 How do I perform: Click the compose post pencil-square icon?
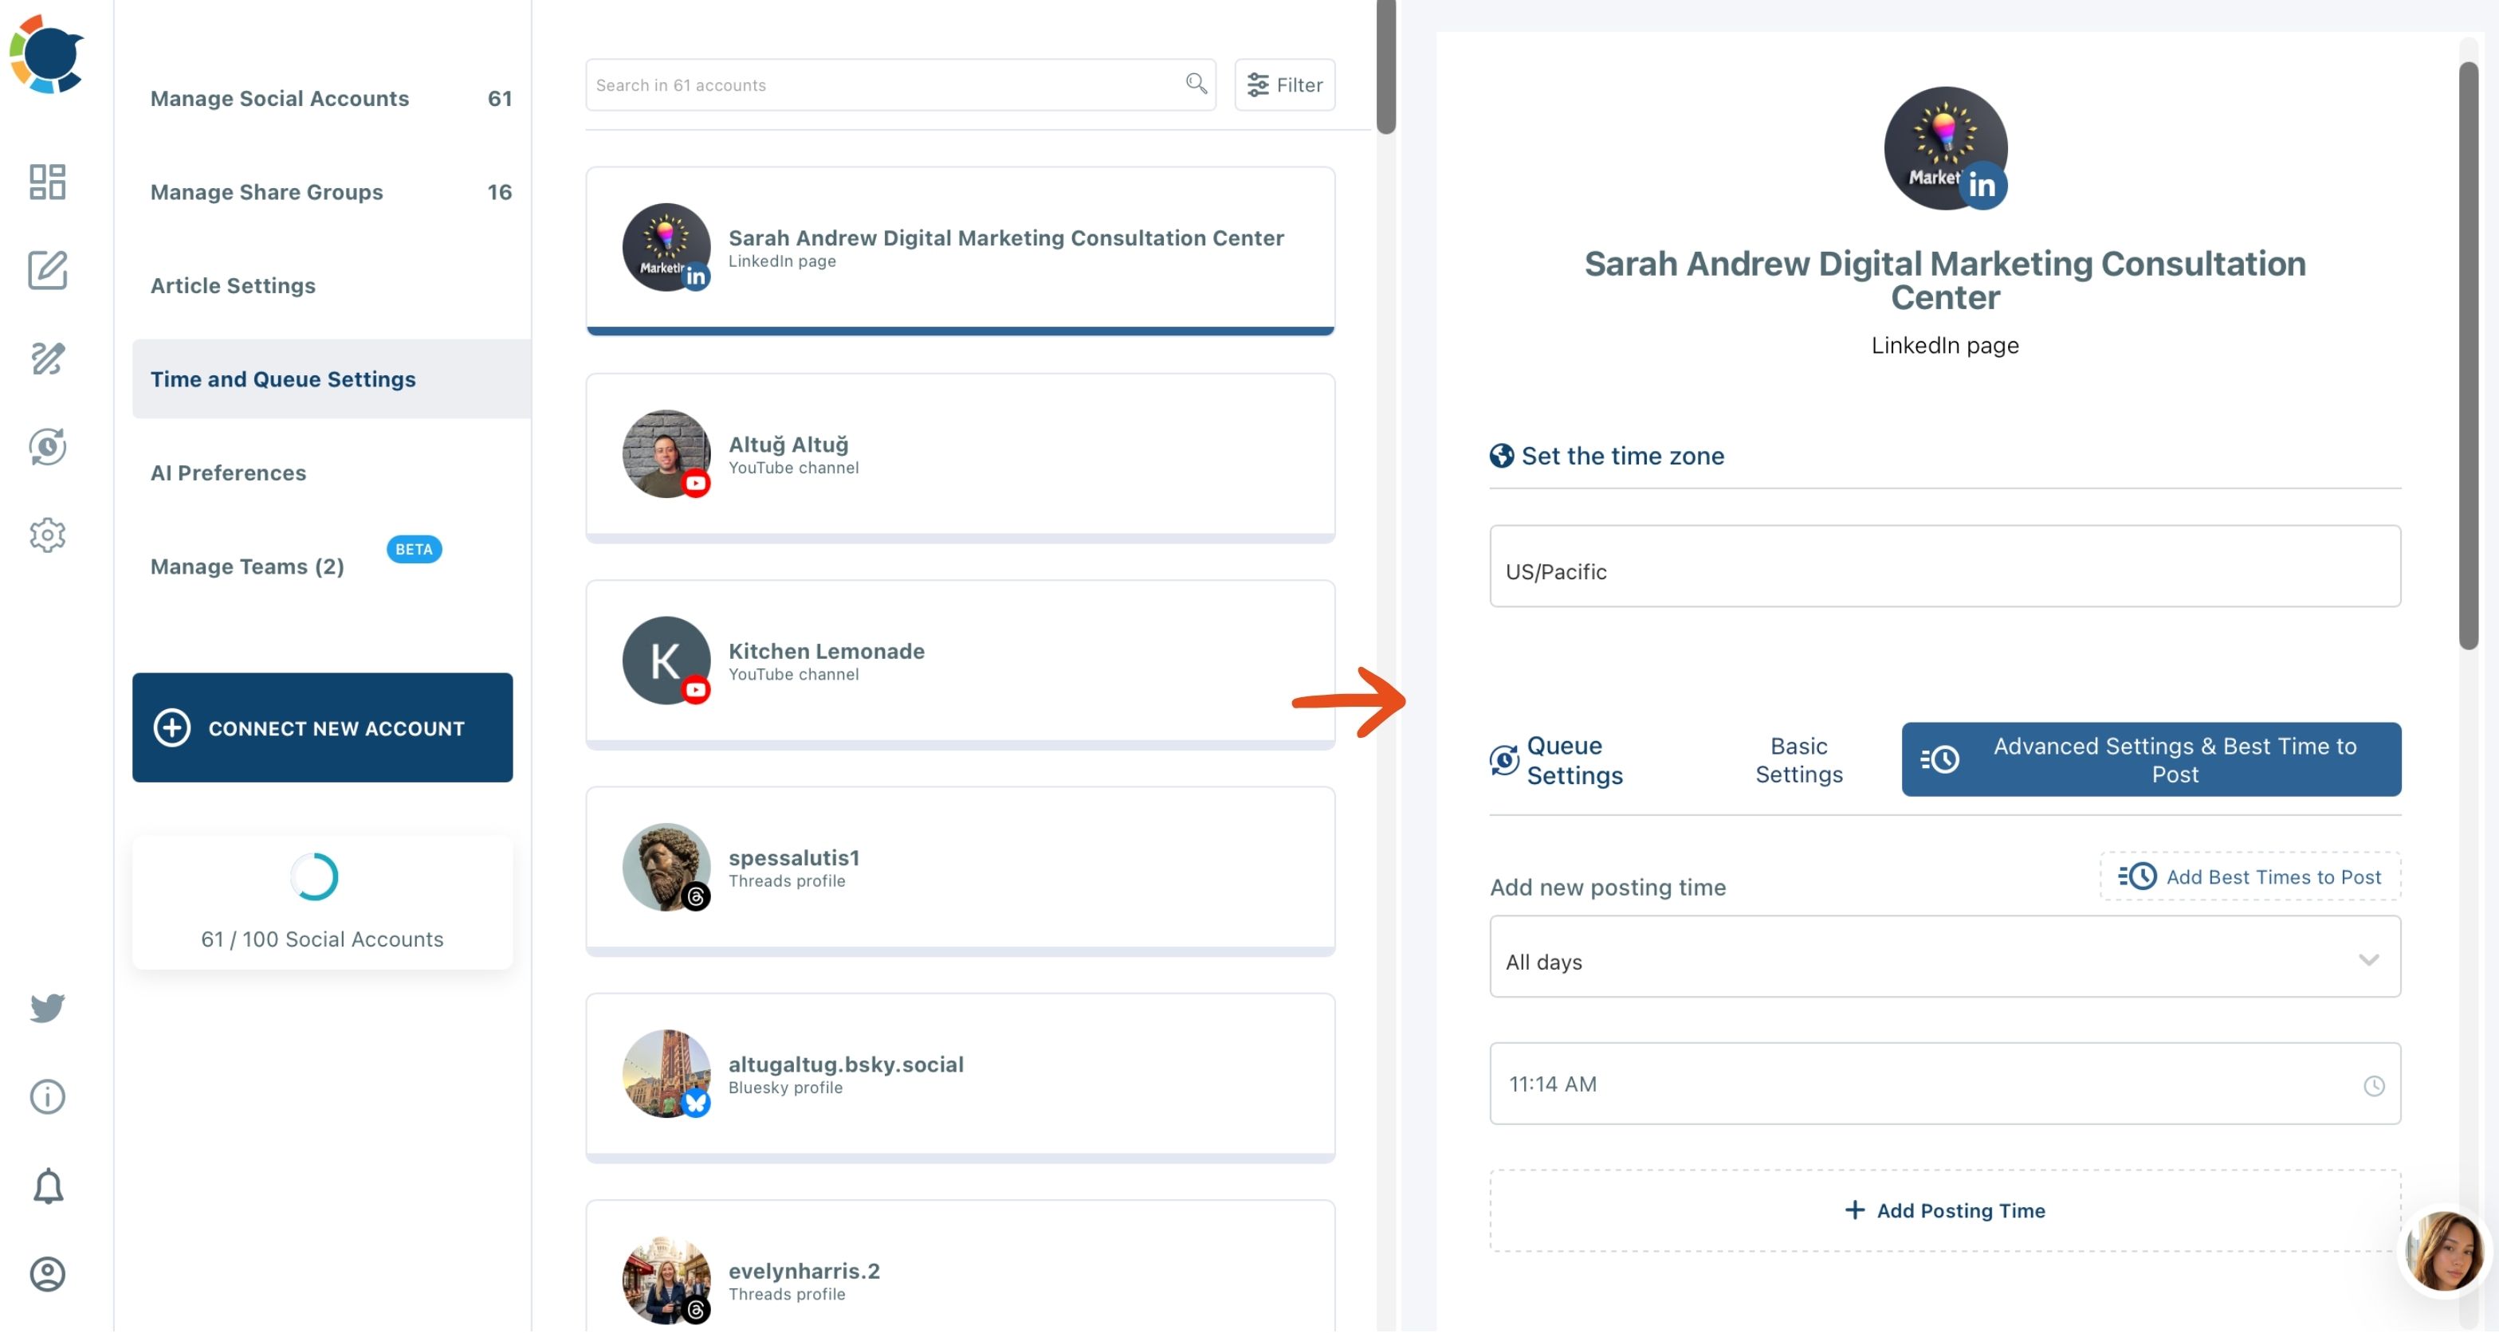point(46,269)
